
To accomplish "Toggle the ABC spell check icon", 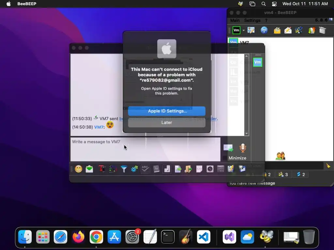I will 145,169.
